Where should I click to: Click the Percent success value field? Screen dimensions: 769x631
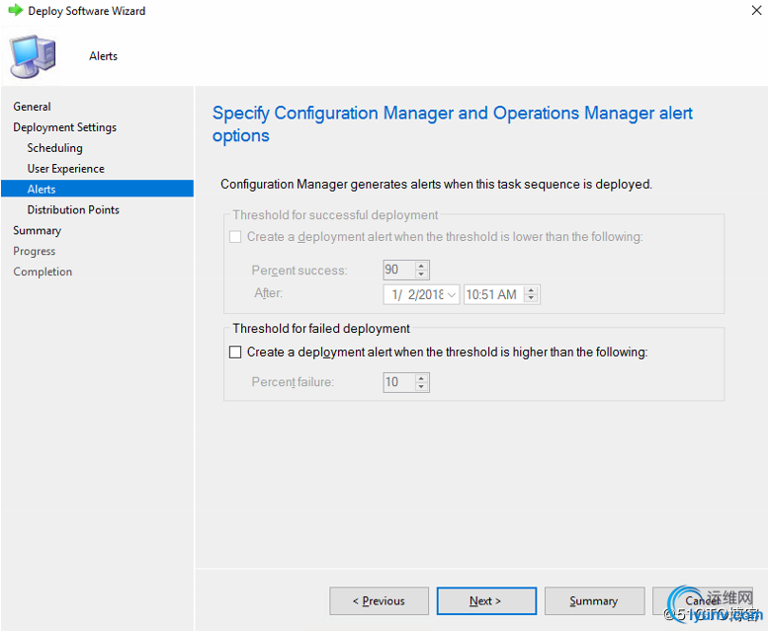[398, 270]
